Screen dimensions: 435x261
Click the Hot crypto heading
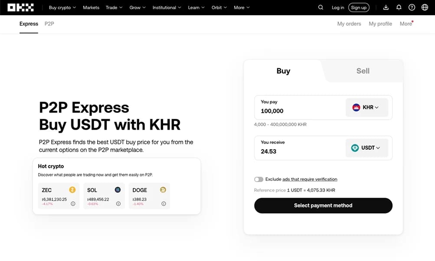pos(51,166)
